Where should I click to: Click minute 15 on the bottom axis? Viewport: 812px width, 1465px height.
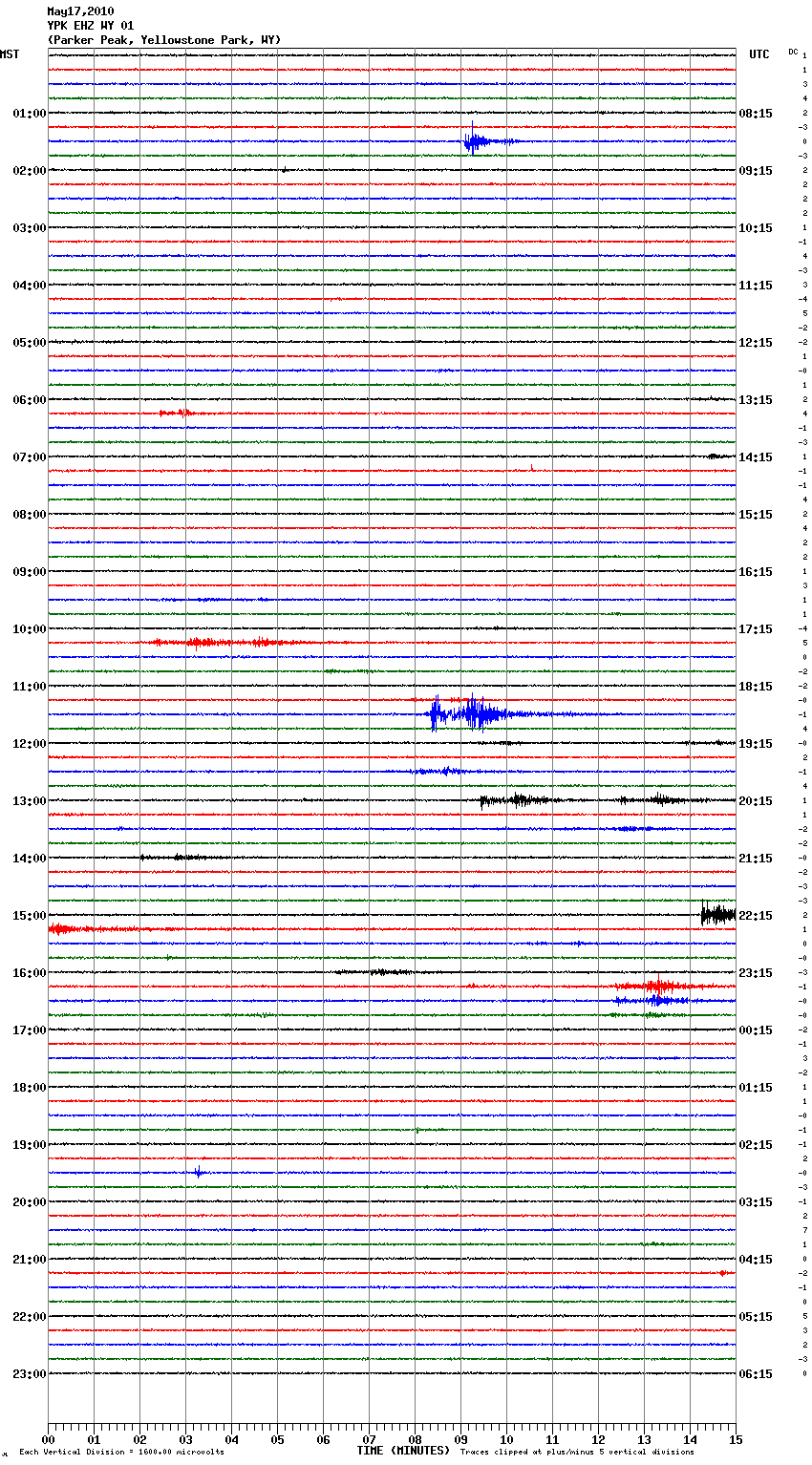736,1439
